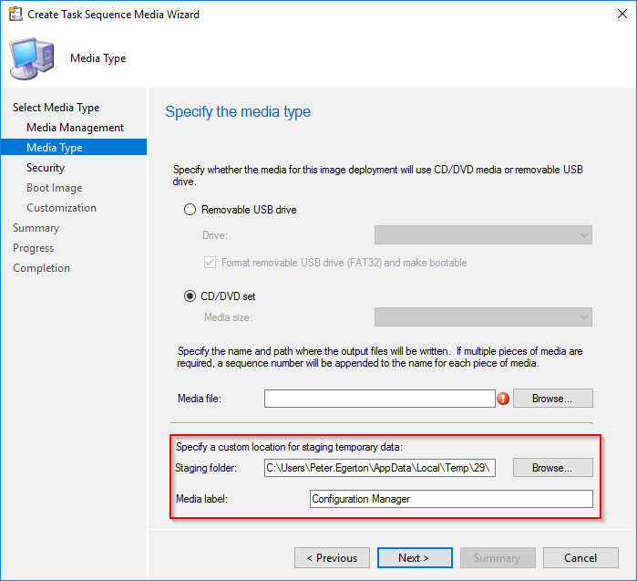Select the CD/DVD set radio button
Viewport: 637px width, 581px height.
click(190, 296)
